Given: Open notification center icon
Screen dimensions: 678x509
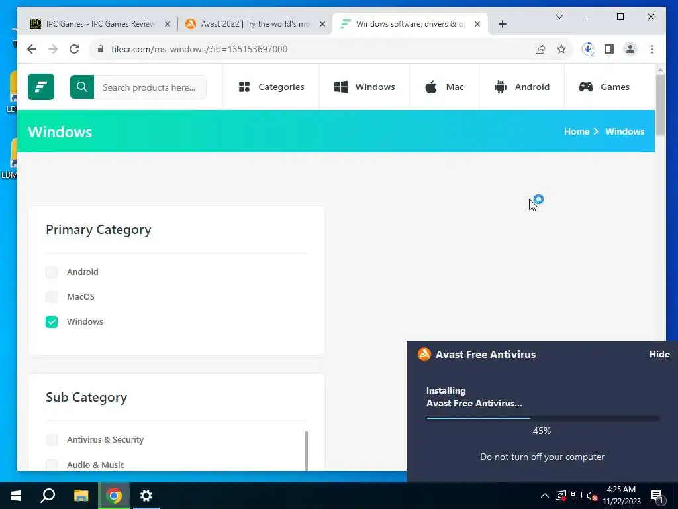Looking at the screenshot, I should (x=657, y=496).
